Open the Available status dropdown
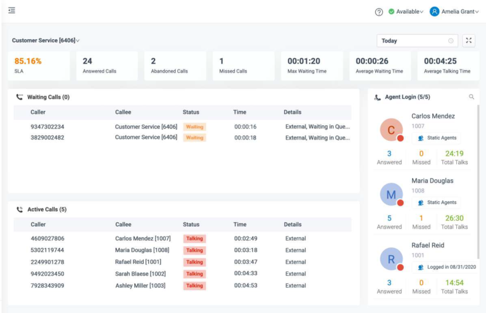This screenshot has height=313, width=486. [406, 11]
